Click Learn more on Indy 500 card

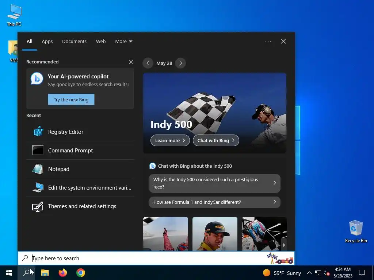(170, 140)
